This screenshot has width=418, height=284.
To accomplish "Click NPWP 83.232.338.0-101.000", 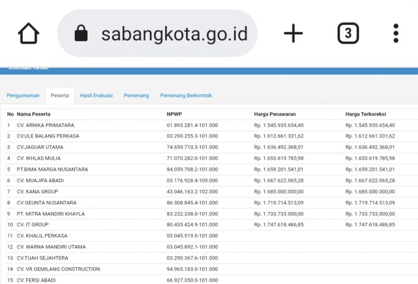I will point(192,214).
